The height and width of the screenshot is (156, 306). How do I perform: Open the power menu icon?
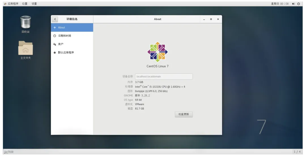click(x=299, y=4)
